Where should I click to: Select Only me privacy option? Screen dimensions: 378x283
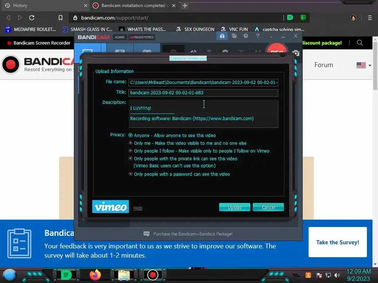pos(130,143)
